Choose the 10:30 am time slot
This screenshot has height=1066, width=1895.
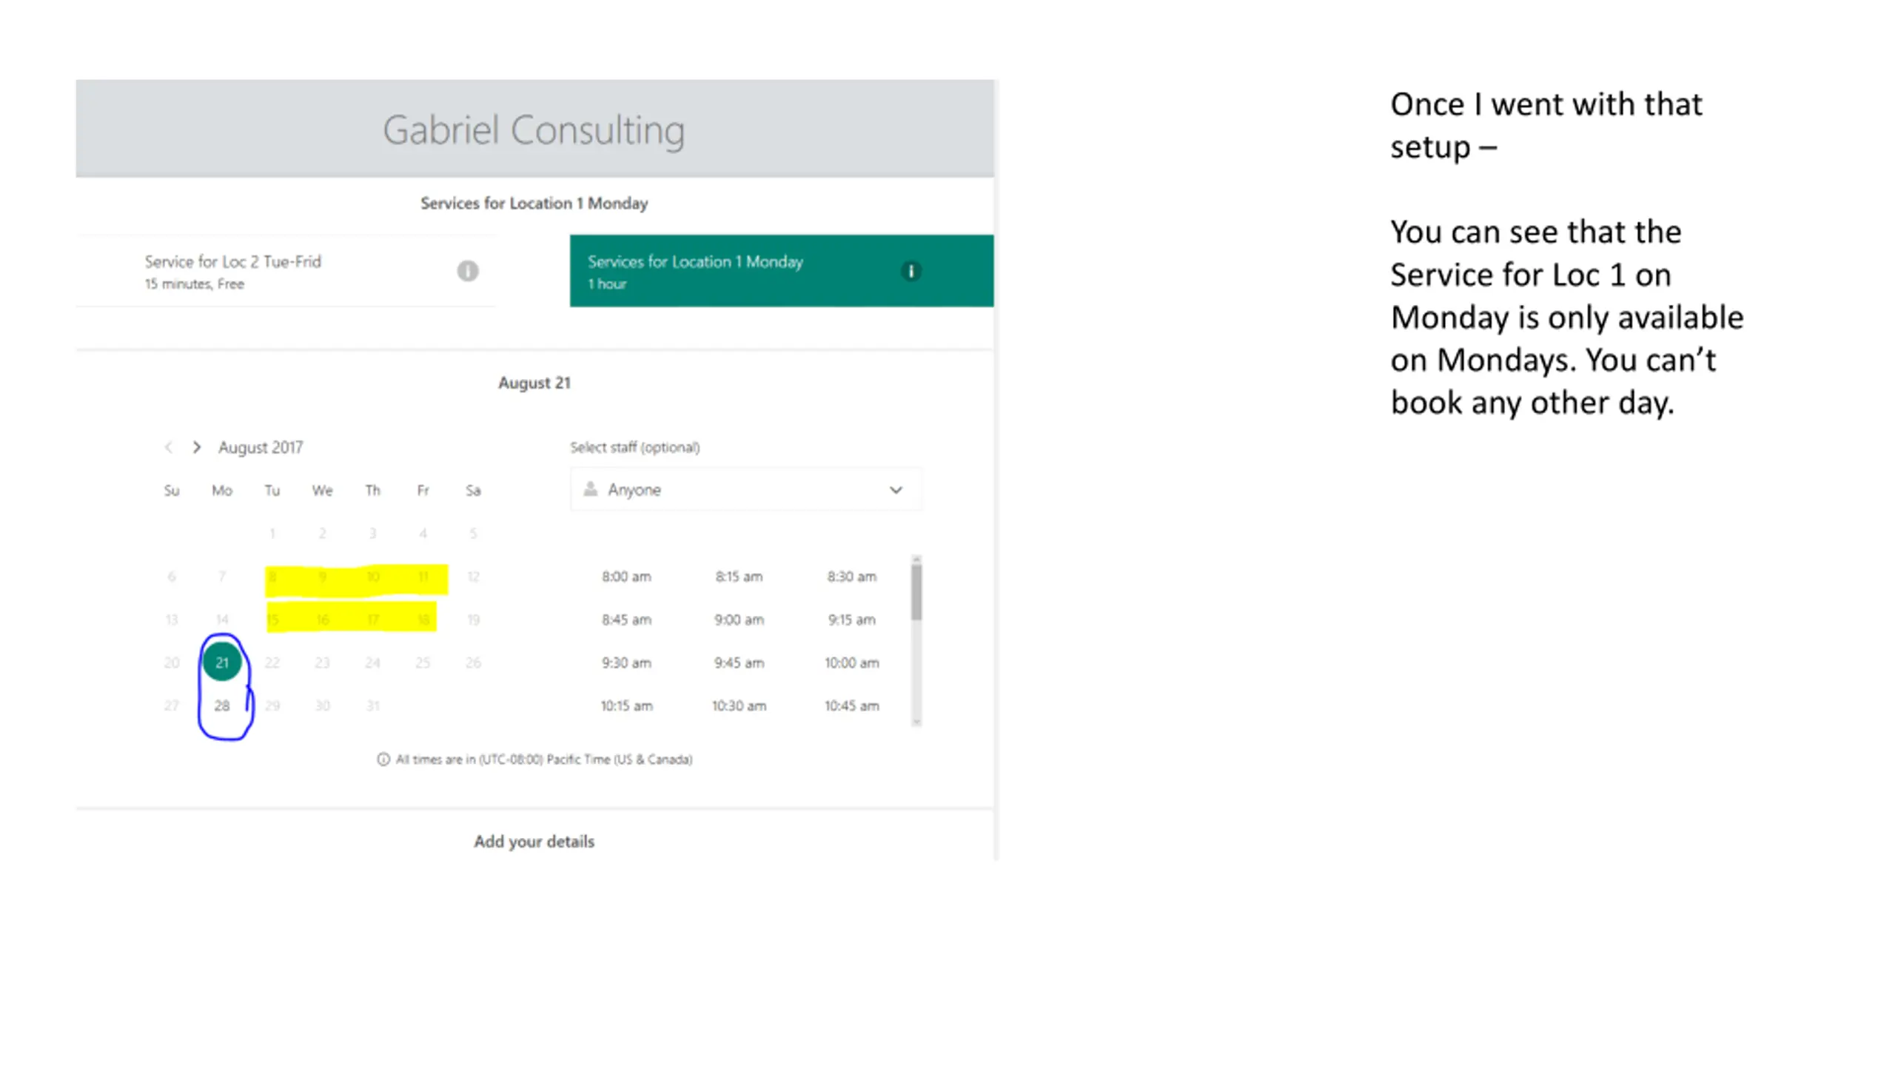[x=739, y=705]
